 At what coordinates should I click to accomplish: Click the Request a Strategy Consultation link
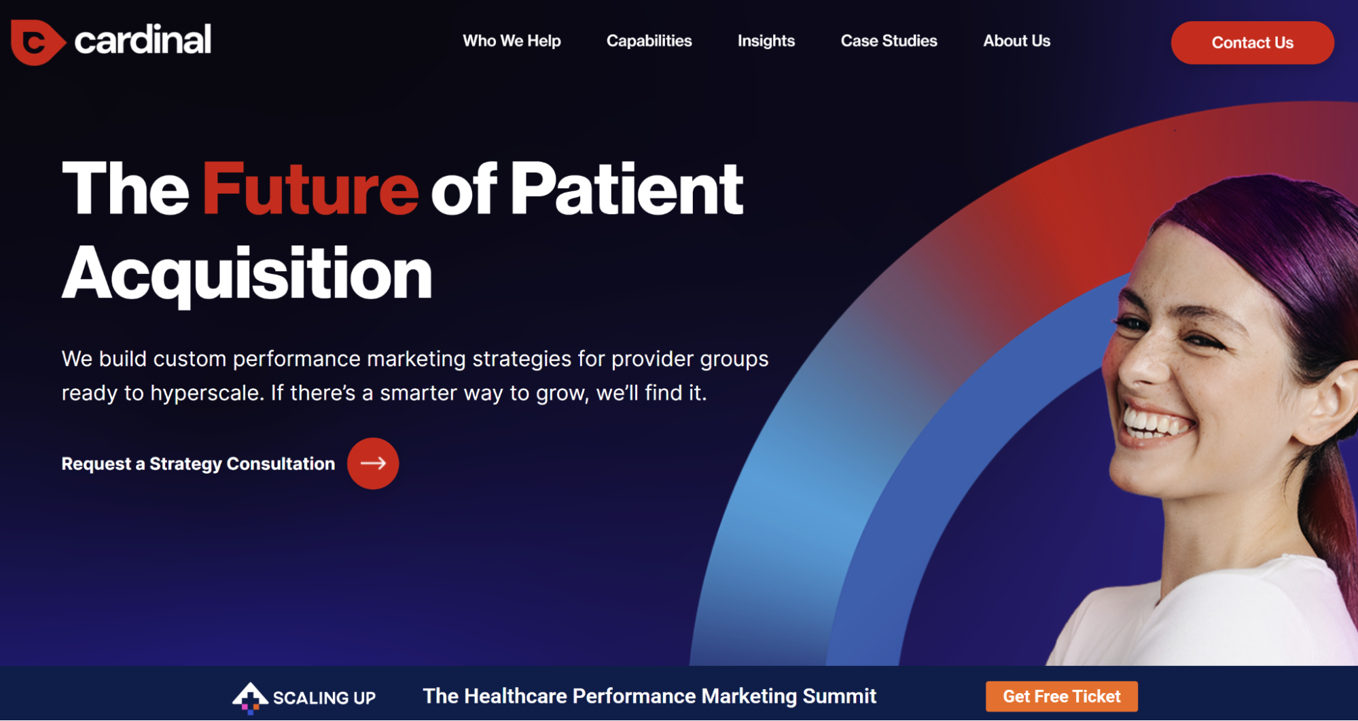click(x=198, y=463)
